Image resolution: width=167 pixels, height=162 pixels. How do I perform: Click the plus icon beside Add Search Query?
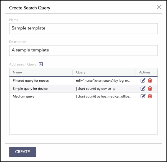pyautogui.click(x=41, y=64)
